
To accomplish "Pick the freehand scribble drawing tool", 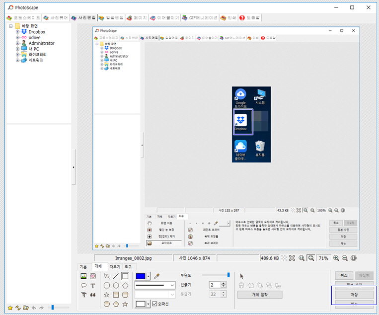I will point(107,276).
